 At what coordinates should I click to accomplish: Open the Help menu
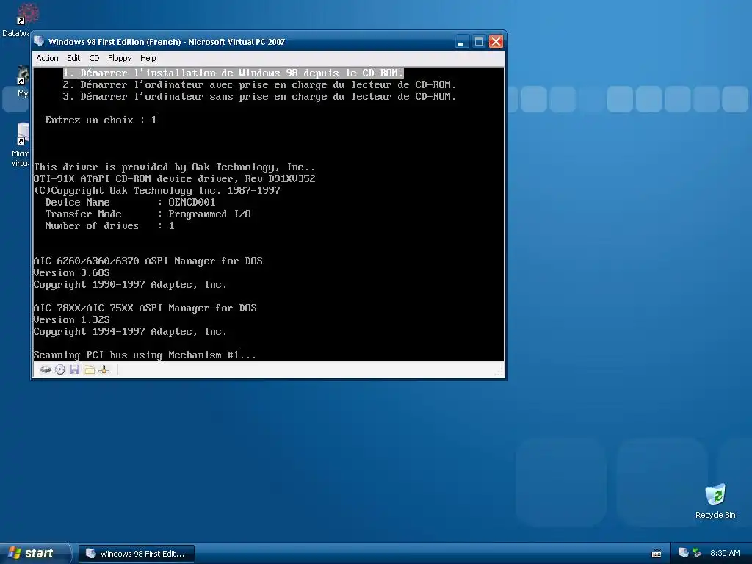click(148, 58)
